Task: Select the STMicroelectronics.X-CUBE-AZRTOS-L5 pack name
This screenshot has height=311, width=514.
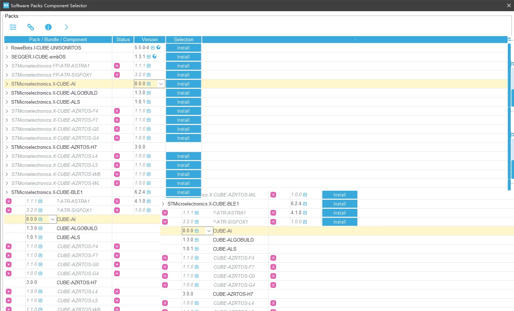Action: (x=55, y=165)
